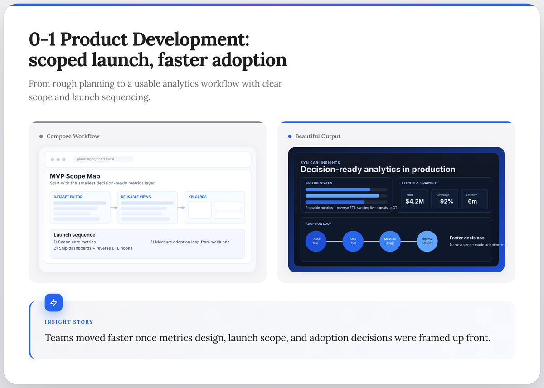Click the Improve Defaults node icon
The image size is (544, 388).
(427, 241)
